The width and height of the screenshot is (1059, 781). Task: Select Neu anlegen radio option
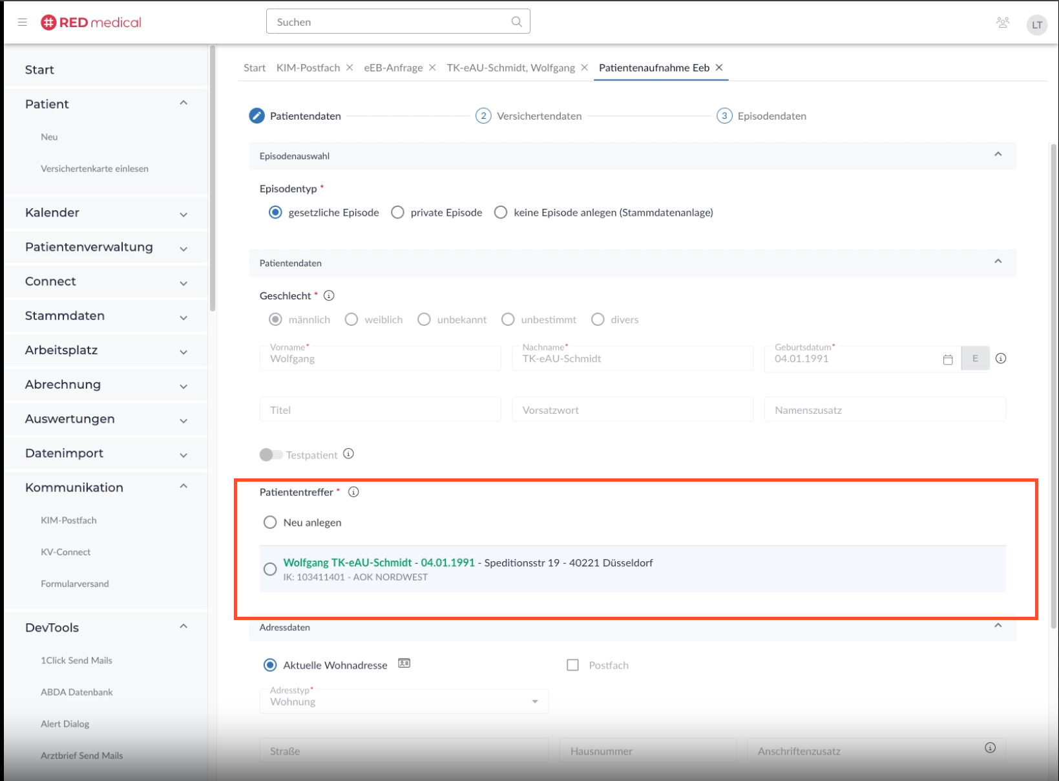(270, 522)
